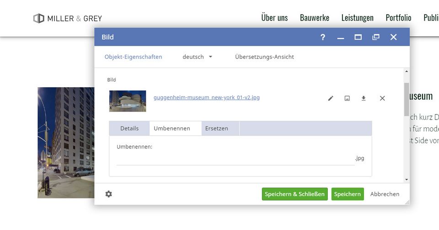Image resolution: width=439 pixels, height=230 pixels.
Task: Click the Umbenennen filename input field
Action: click(235, 159)
